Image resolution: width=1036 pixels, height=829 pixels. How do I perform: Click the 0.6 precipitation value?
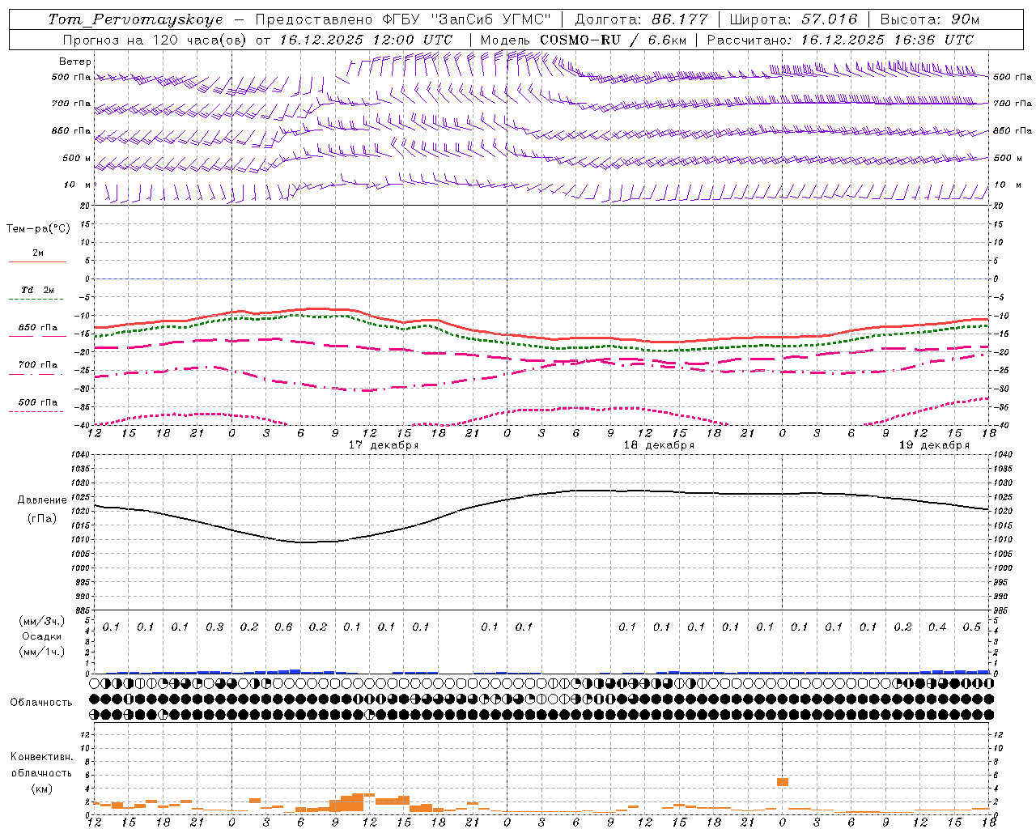click(283, 627)
